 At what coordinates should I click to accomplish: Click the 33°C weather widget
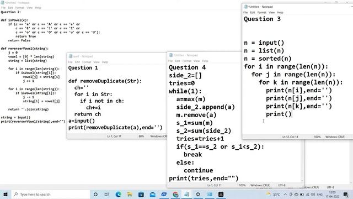[273, 194]
